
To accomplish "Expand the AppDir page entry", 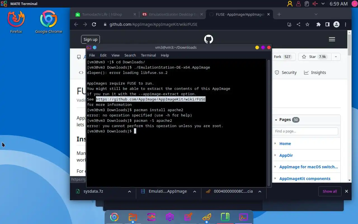I will click(x=275, y=155).
